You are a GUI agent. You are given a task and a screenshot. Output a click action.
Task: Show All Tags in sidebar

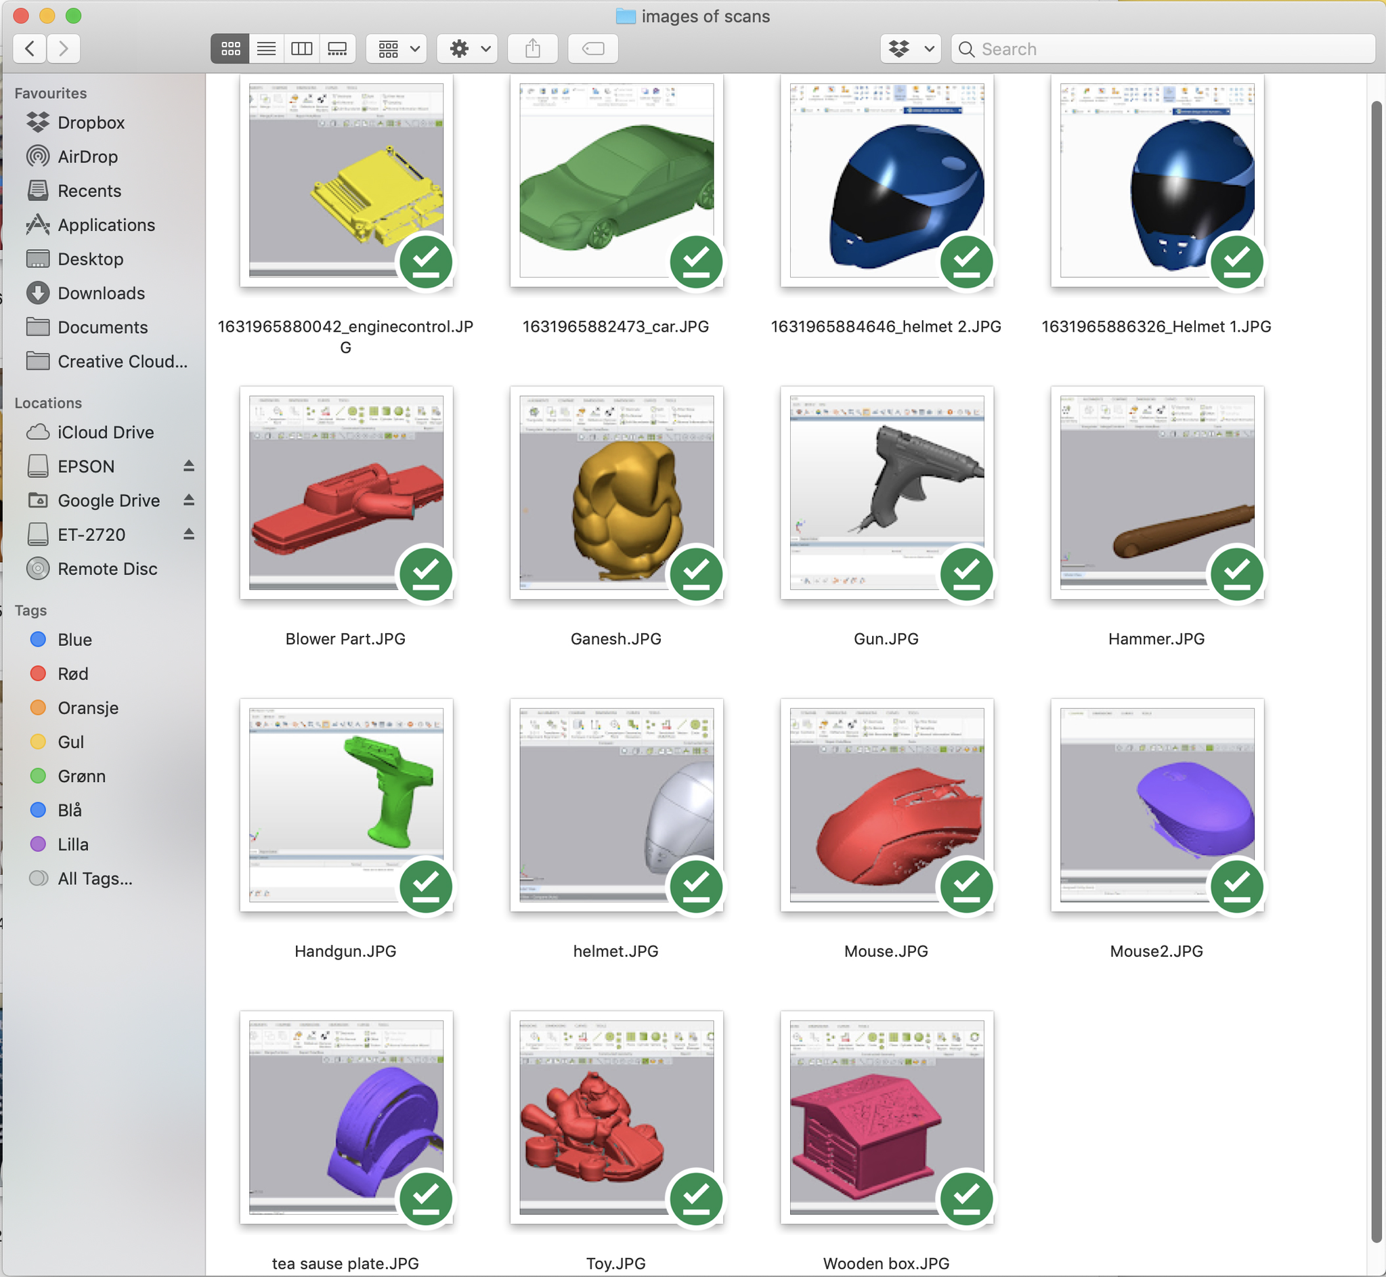95,879
